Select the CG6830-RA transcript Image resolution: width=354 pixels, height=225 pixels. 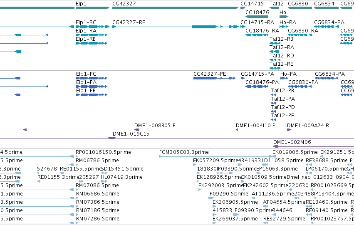pos(300,35)
